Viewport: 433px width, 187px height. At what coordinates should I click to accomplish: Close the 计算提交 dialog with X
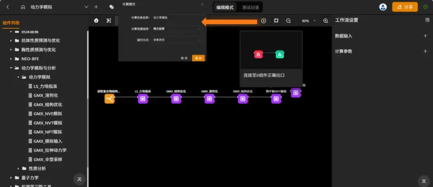coord(202,4)
